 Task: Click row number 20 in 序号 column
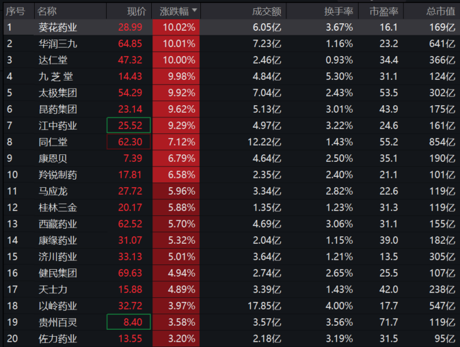[x=12, y=339]
